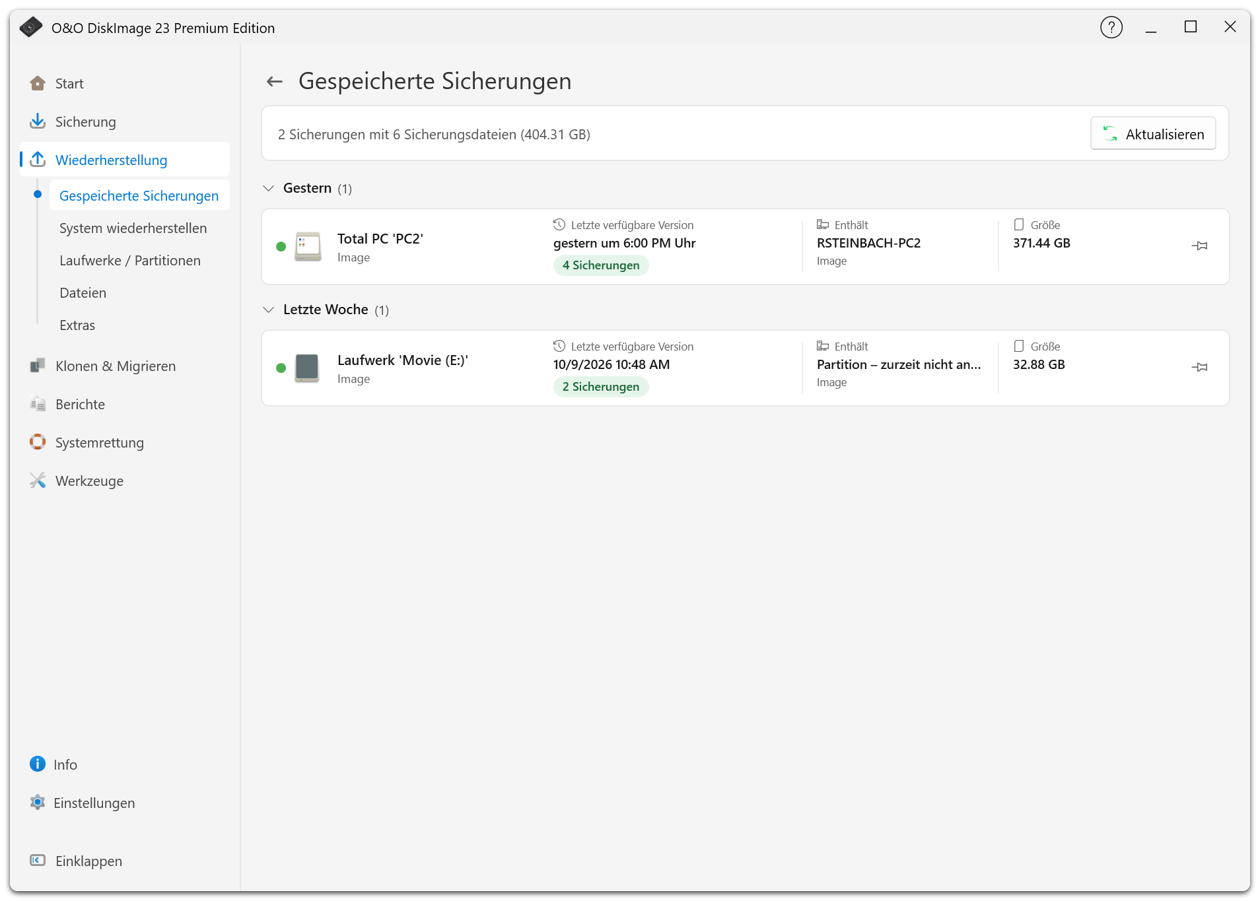Screen dimensions: 1260x901
Task: Go back using the arrow icon
Action: [x=275, y=82]
